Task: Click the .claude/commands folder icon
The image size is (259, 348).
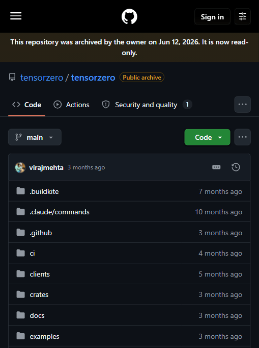Action: point(20,212)
